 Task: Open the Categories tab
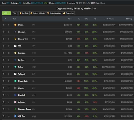coord(68,13)
